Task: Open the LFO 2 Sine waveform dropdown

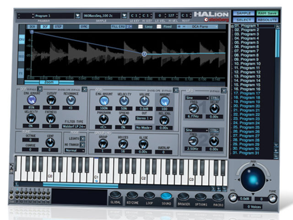Action: (x=196, y=130)
